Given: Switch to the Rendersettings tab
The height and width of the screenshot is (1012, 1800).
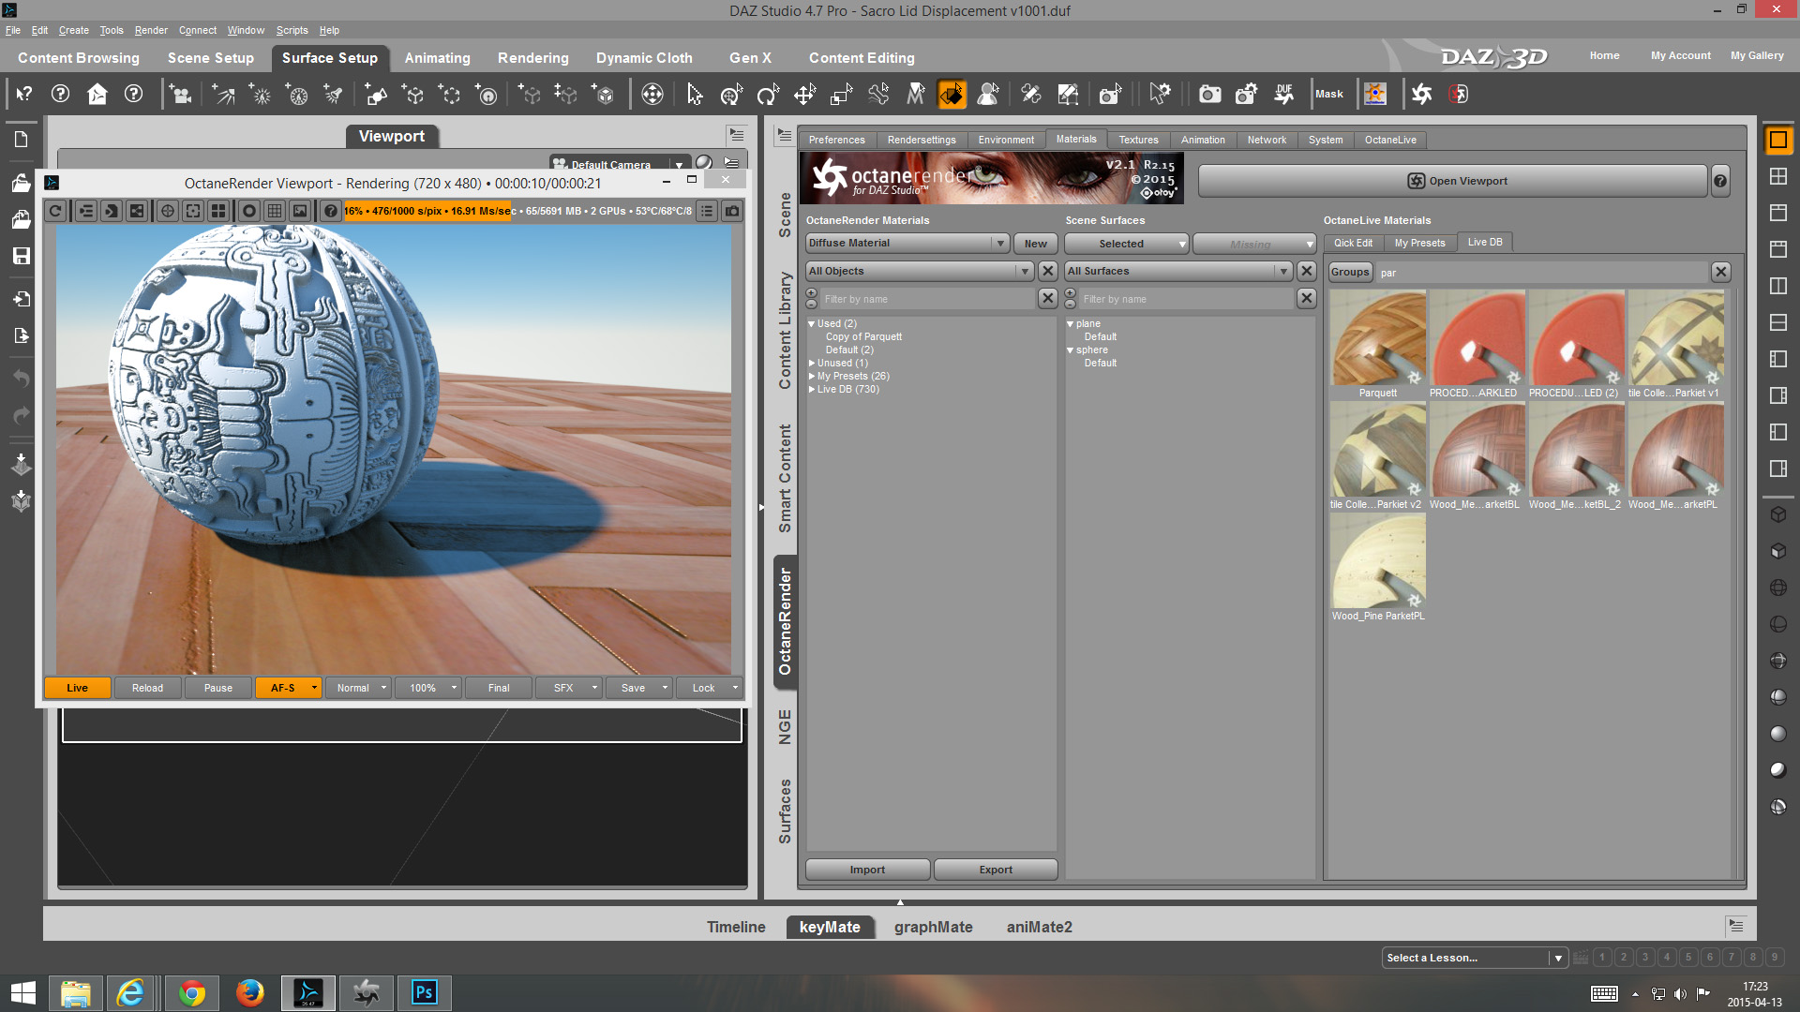Looking at the screenshot, I should [921, 140].
